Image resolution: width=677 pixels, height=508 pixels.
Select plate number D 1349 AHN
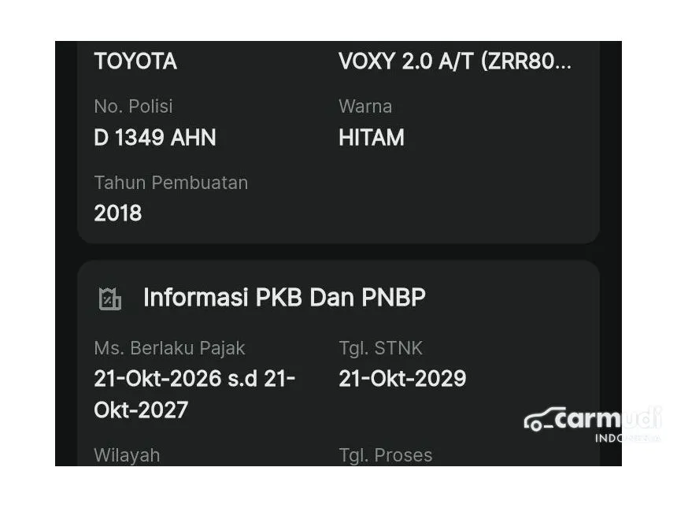[x=155, y=138]
